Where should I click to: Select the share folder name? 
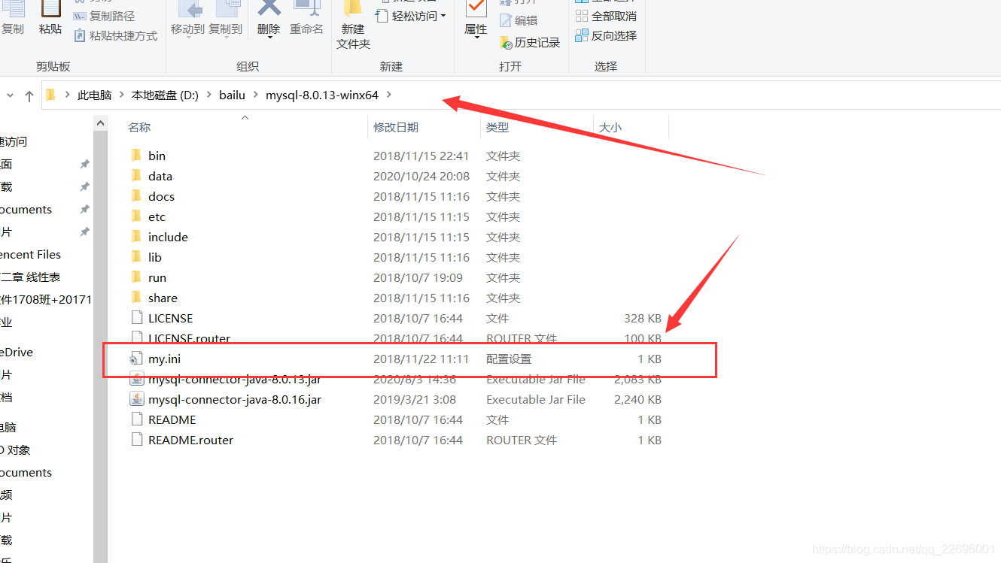click(x=163, y=298)
